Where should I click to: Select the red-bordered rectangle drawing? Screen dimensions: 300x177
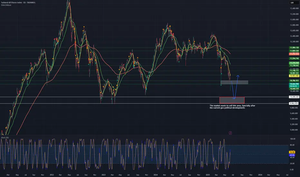(x=232, y=100)
